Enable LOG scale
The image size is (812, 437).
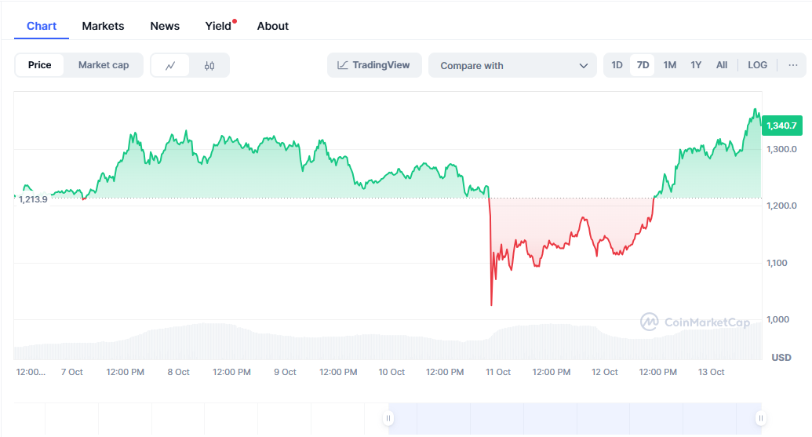tap(757, 65)
